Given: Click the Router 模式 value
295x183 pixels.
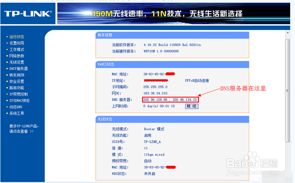Looking at the screenshot, I should 154,129.
